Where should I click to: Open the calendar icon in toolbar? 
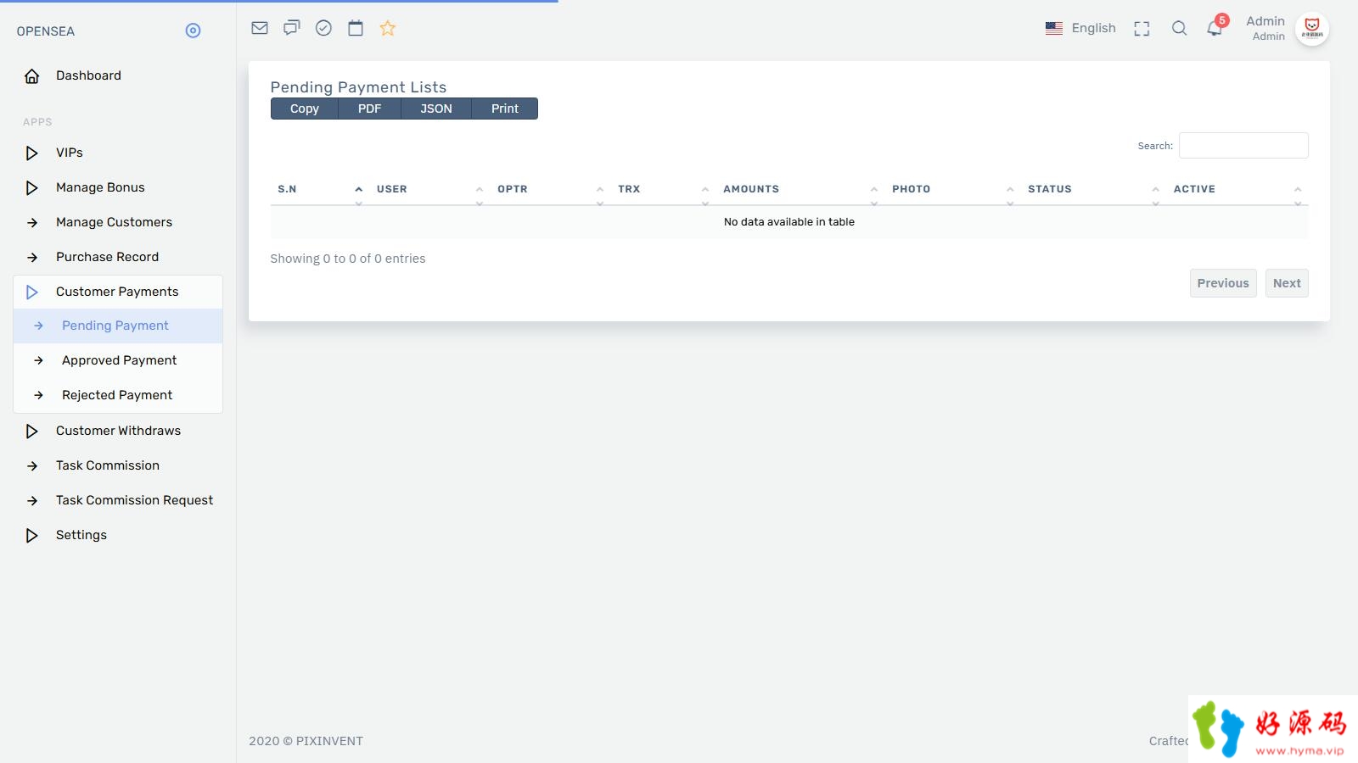tap(356, 28)
